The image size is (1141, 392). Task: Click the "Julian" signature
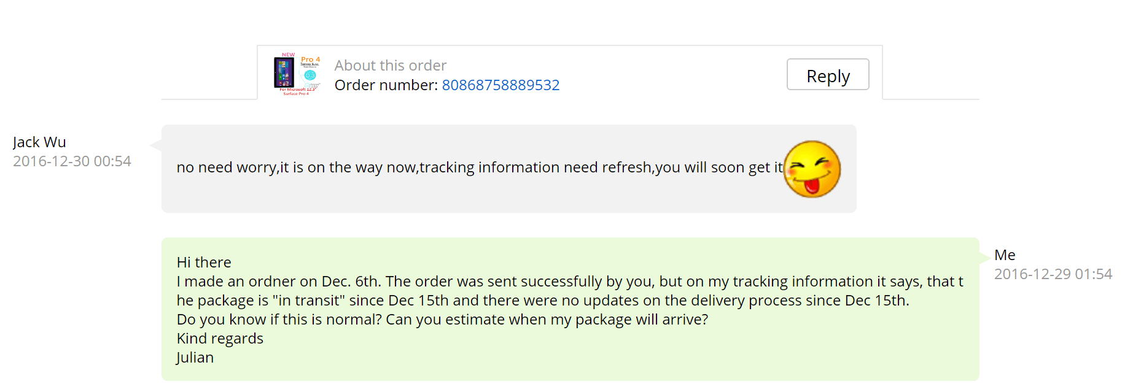point(195,358)
